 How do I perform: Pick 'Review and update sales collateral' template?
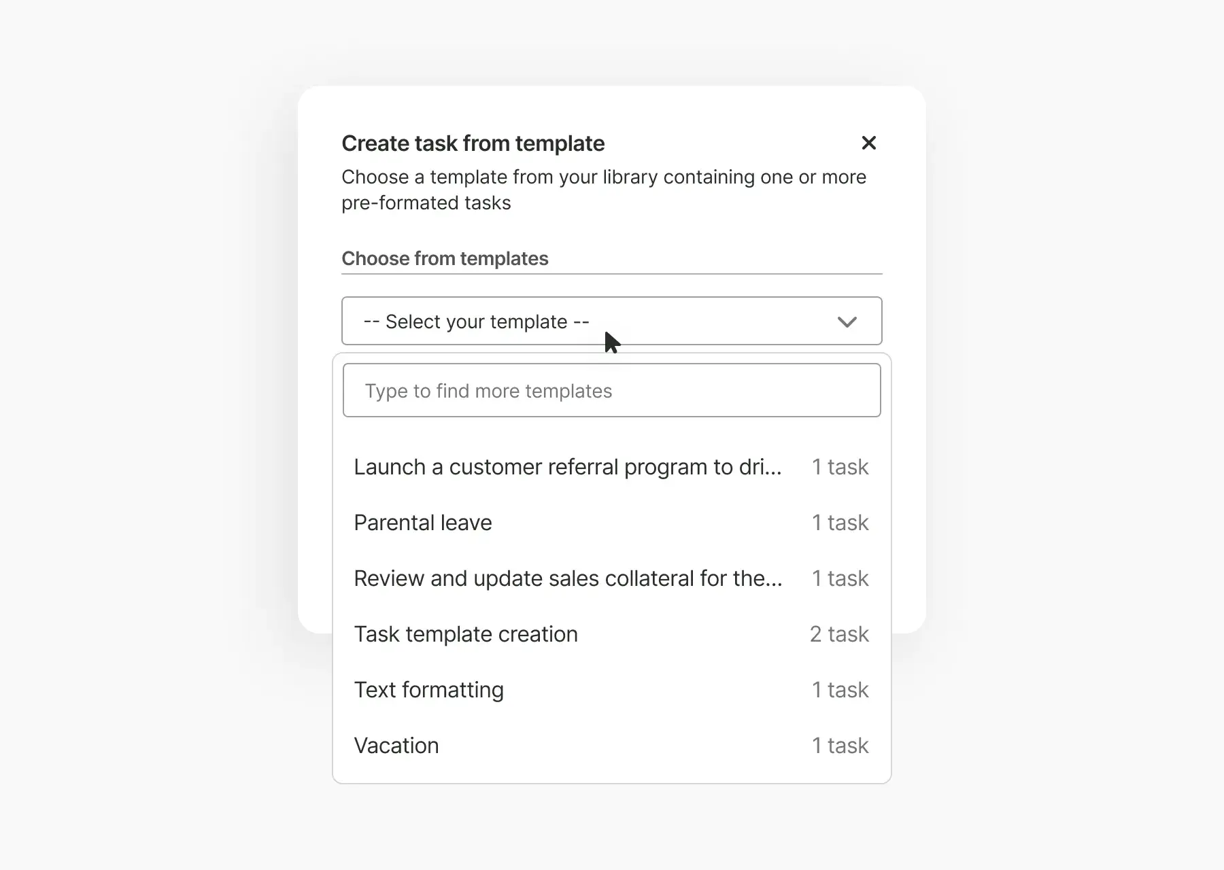click(x=568, y=578)
